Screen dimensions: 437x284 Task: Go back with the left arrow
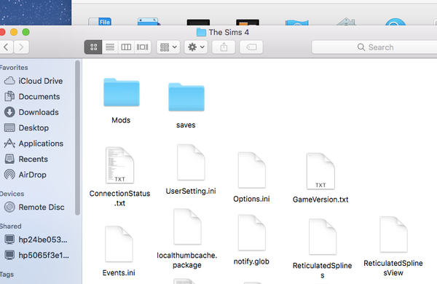click(x=6, y=47)
